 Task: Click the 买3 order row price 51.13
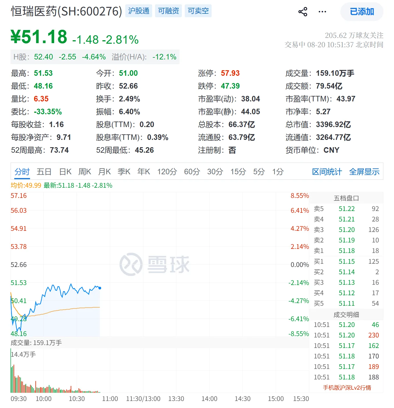tap(346, 282)
